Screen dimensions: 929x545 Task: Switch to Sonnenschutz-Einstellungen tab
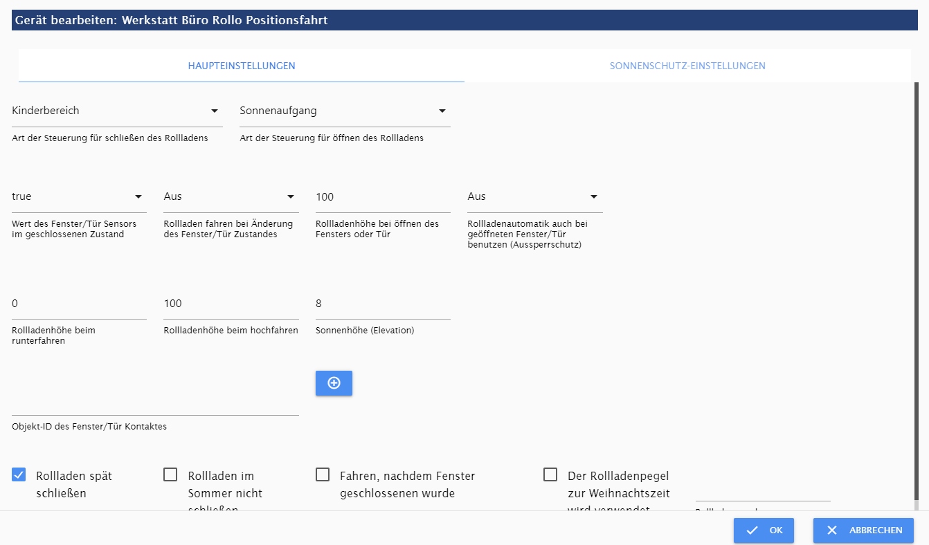click(687, 66)
